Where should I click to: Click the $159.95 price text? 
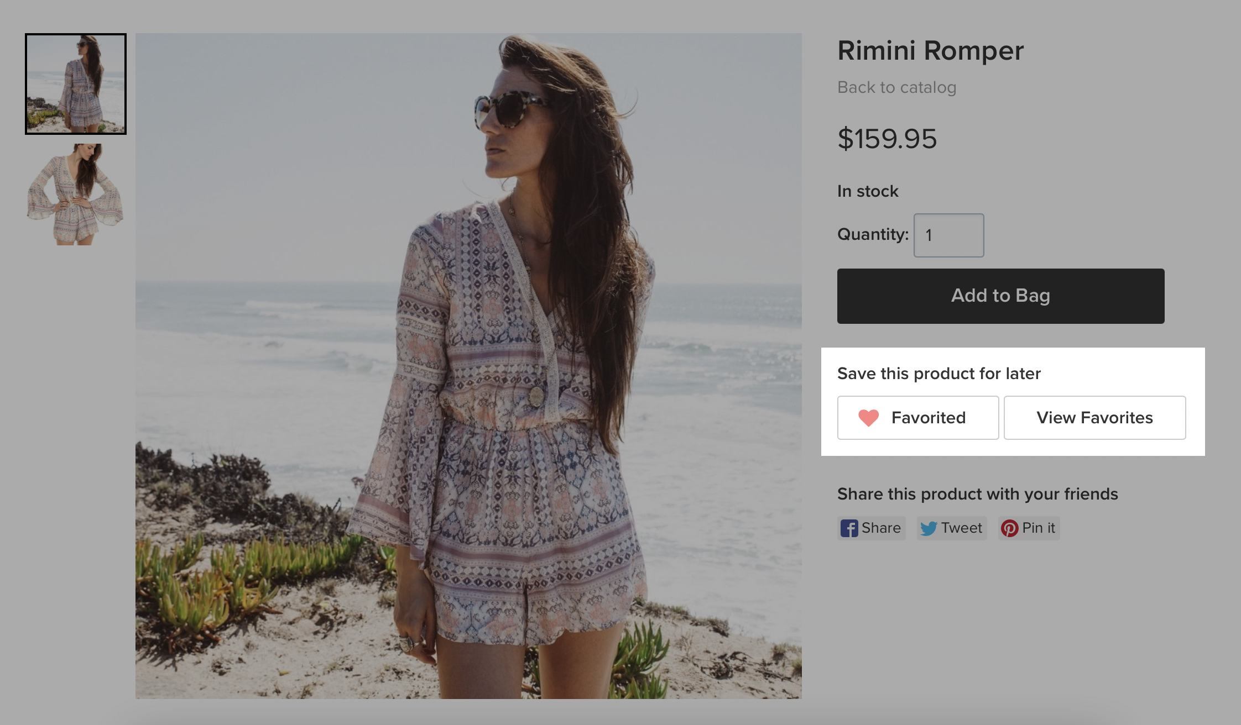point(887,138)
